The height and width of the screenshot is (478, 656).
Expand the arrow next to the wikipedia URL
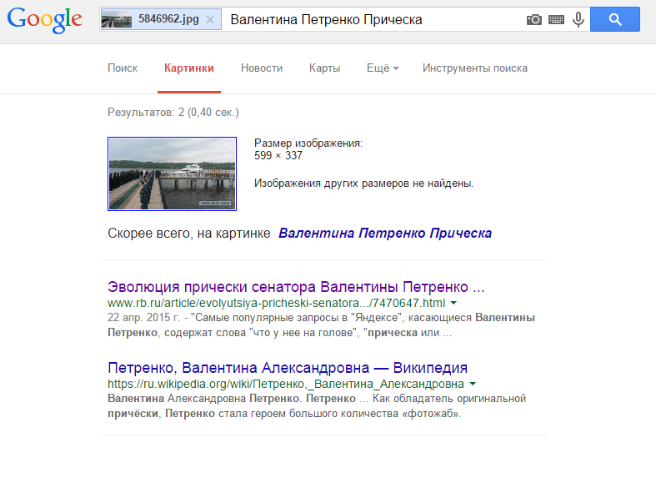pos(473,384)
